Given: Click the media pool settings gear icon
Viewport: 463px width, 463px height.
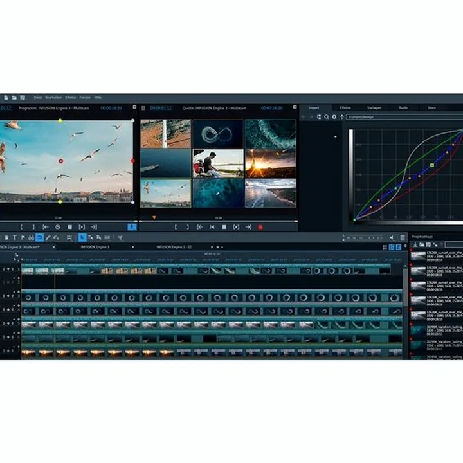Looking at the screenshot, I should point(334,117).
